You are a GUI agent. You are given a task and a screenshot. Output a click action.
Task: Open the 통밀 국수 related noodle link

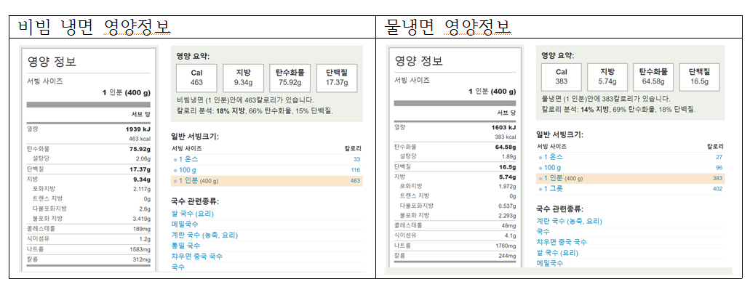(185, 246)
